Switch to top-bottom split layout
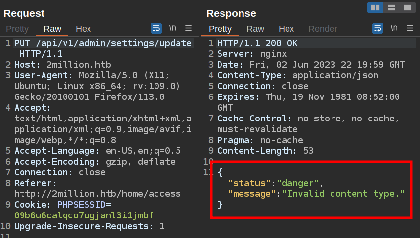 (x=391, y=7)
